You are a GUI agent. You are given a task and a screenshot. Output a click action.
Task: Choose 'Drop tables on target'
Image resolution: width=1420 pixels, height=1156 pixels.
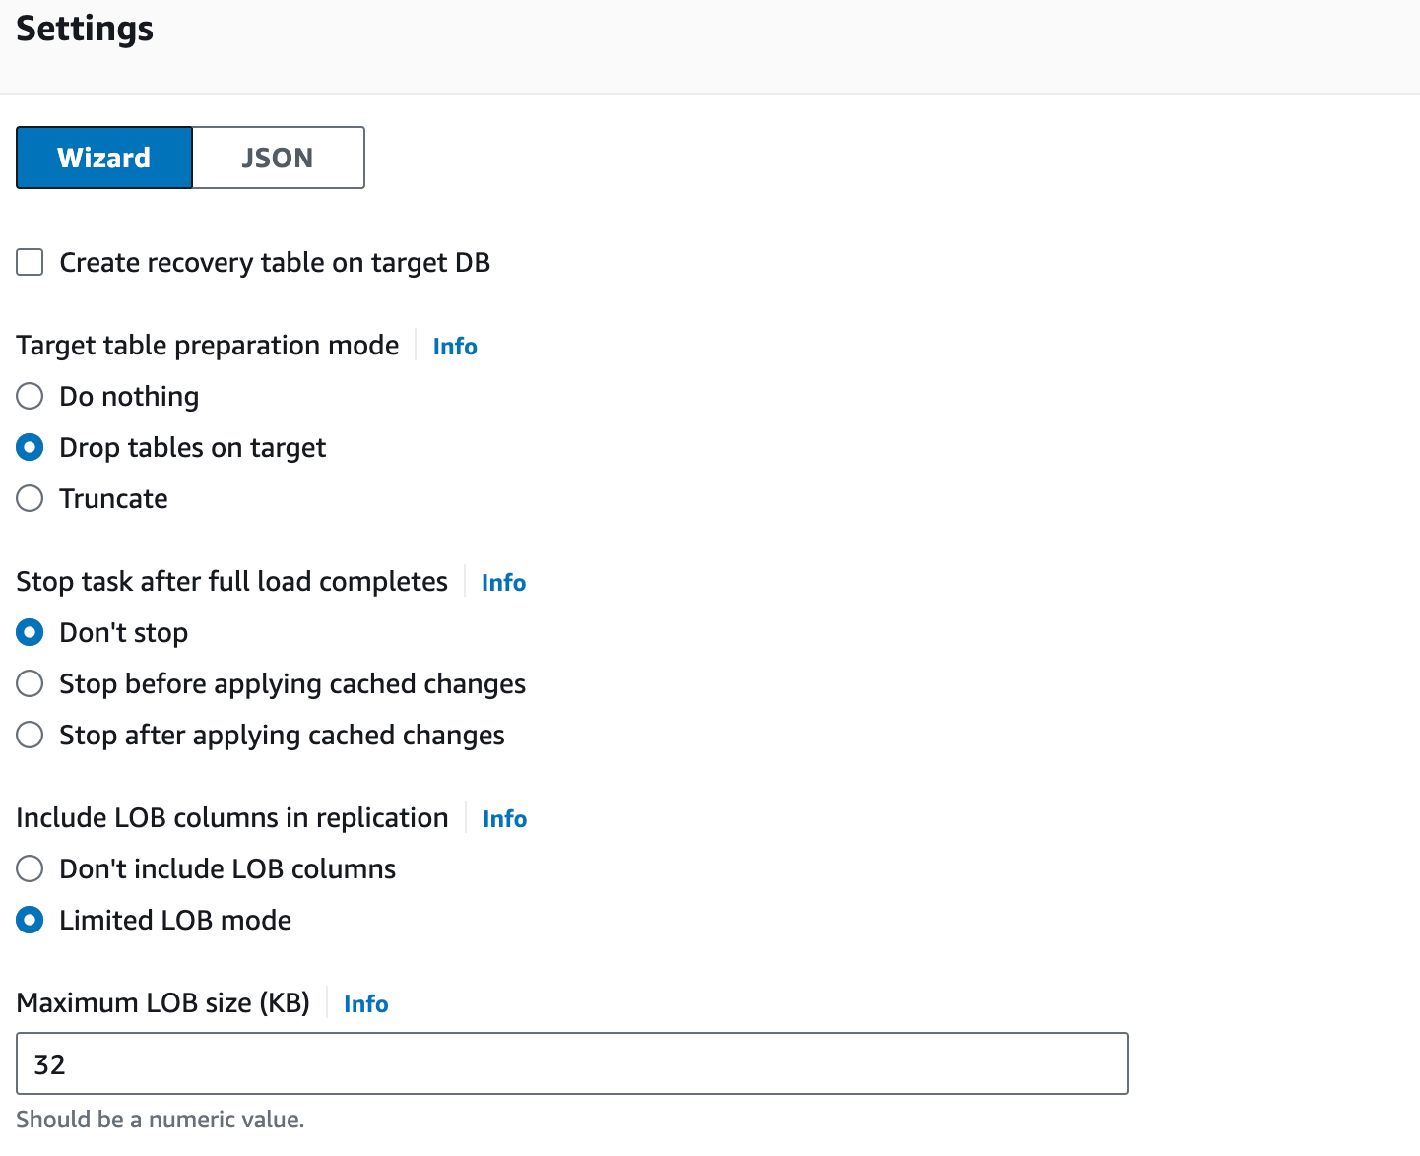[x=30, y=447]
